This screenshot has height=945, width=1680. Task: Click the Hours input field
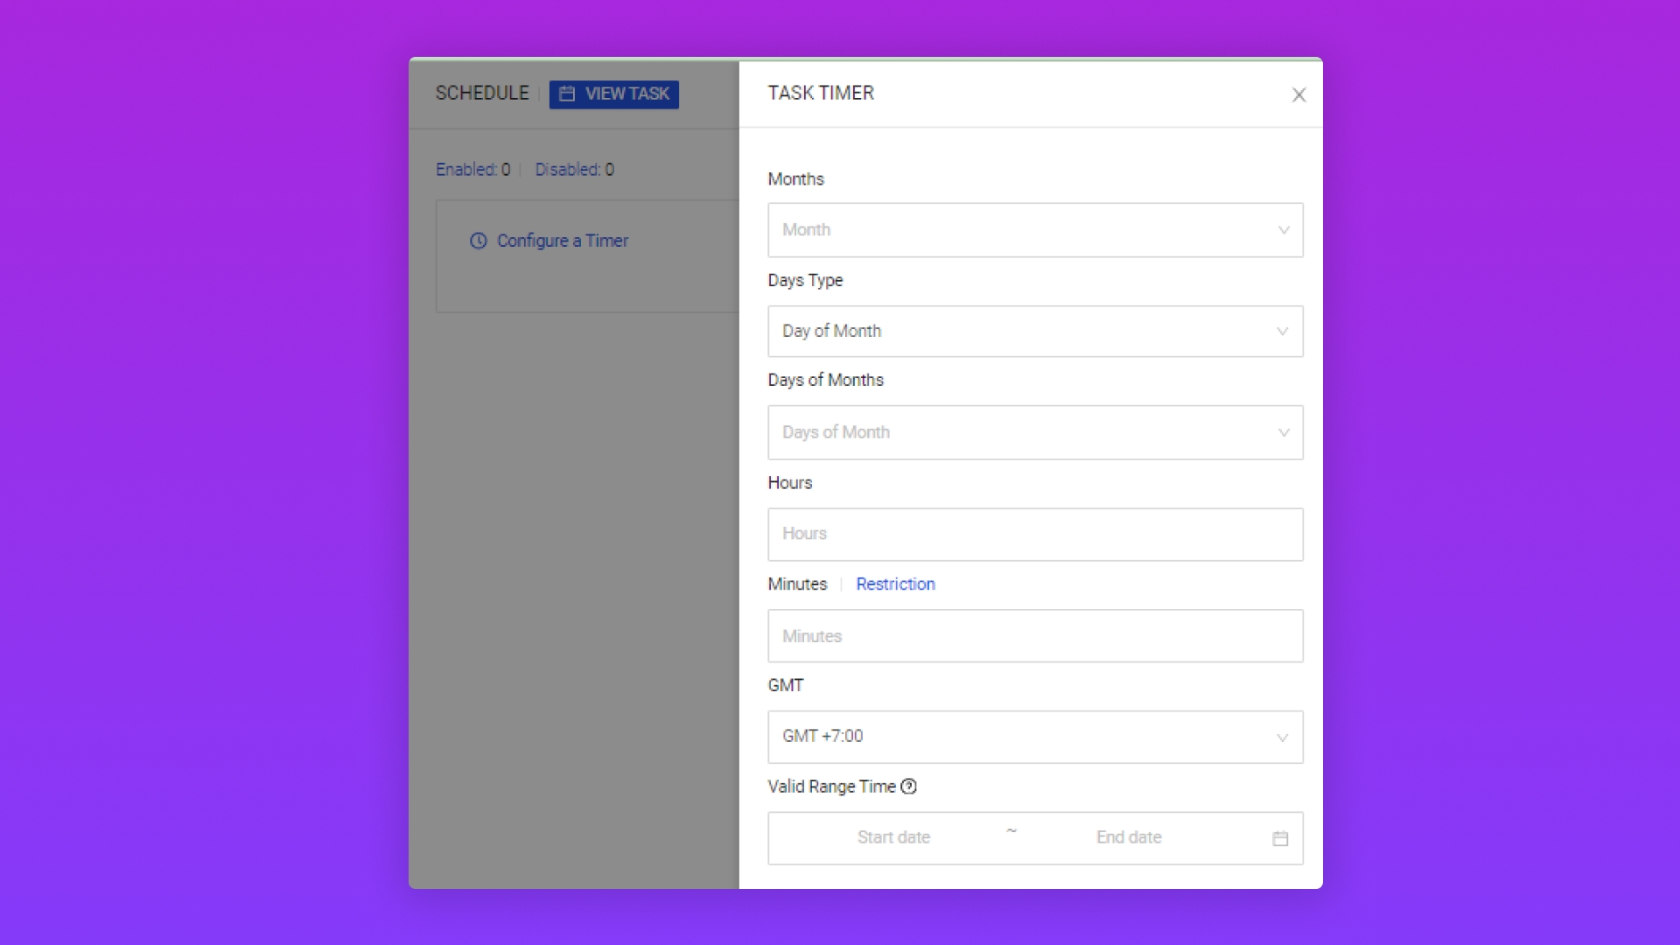click(x=1034, y=534)
